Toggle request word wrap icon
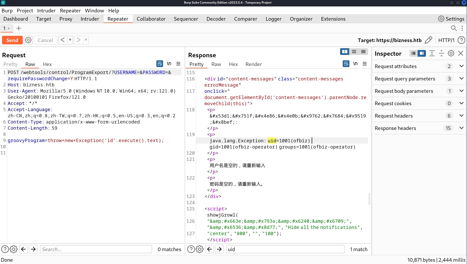Image resolution: width=467 pixels, height=264 pixels. tap(160, 64)
